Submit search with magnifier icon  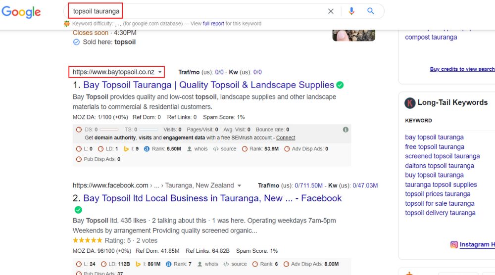[x=371, y=11]
